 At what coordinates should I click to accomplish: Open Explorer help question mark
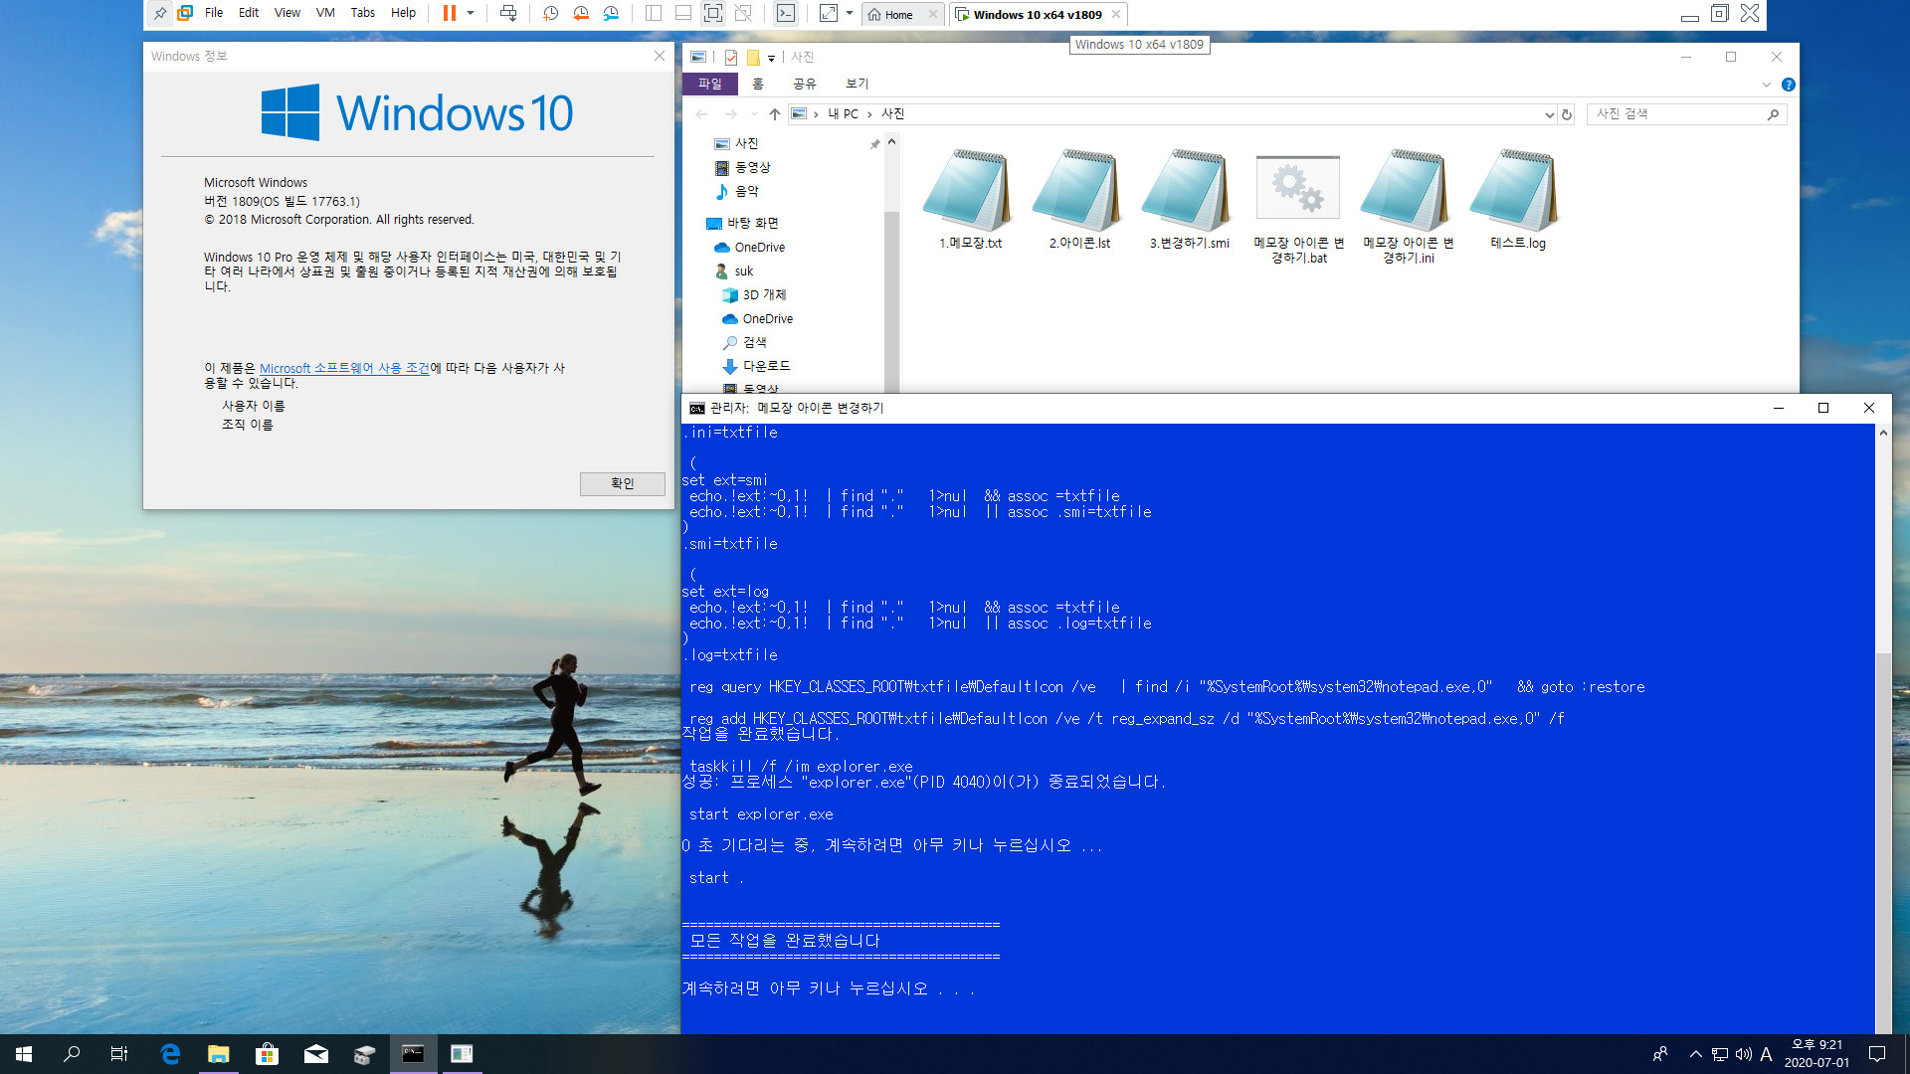coord(1789,85)
